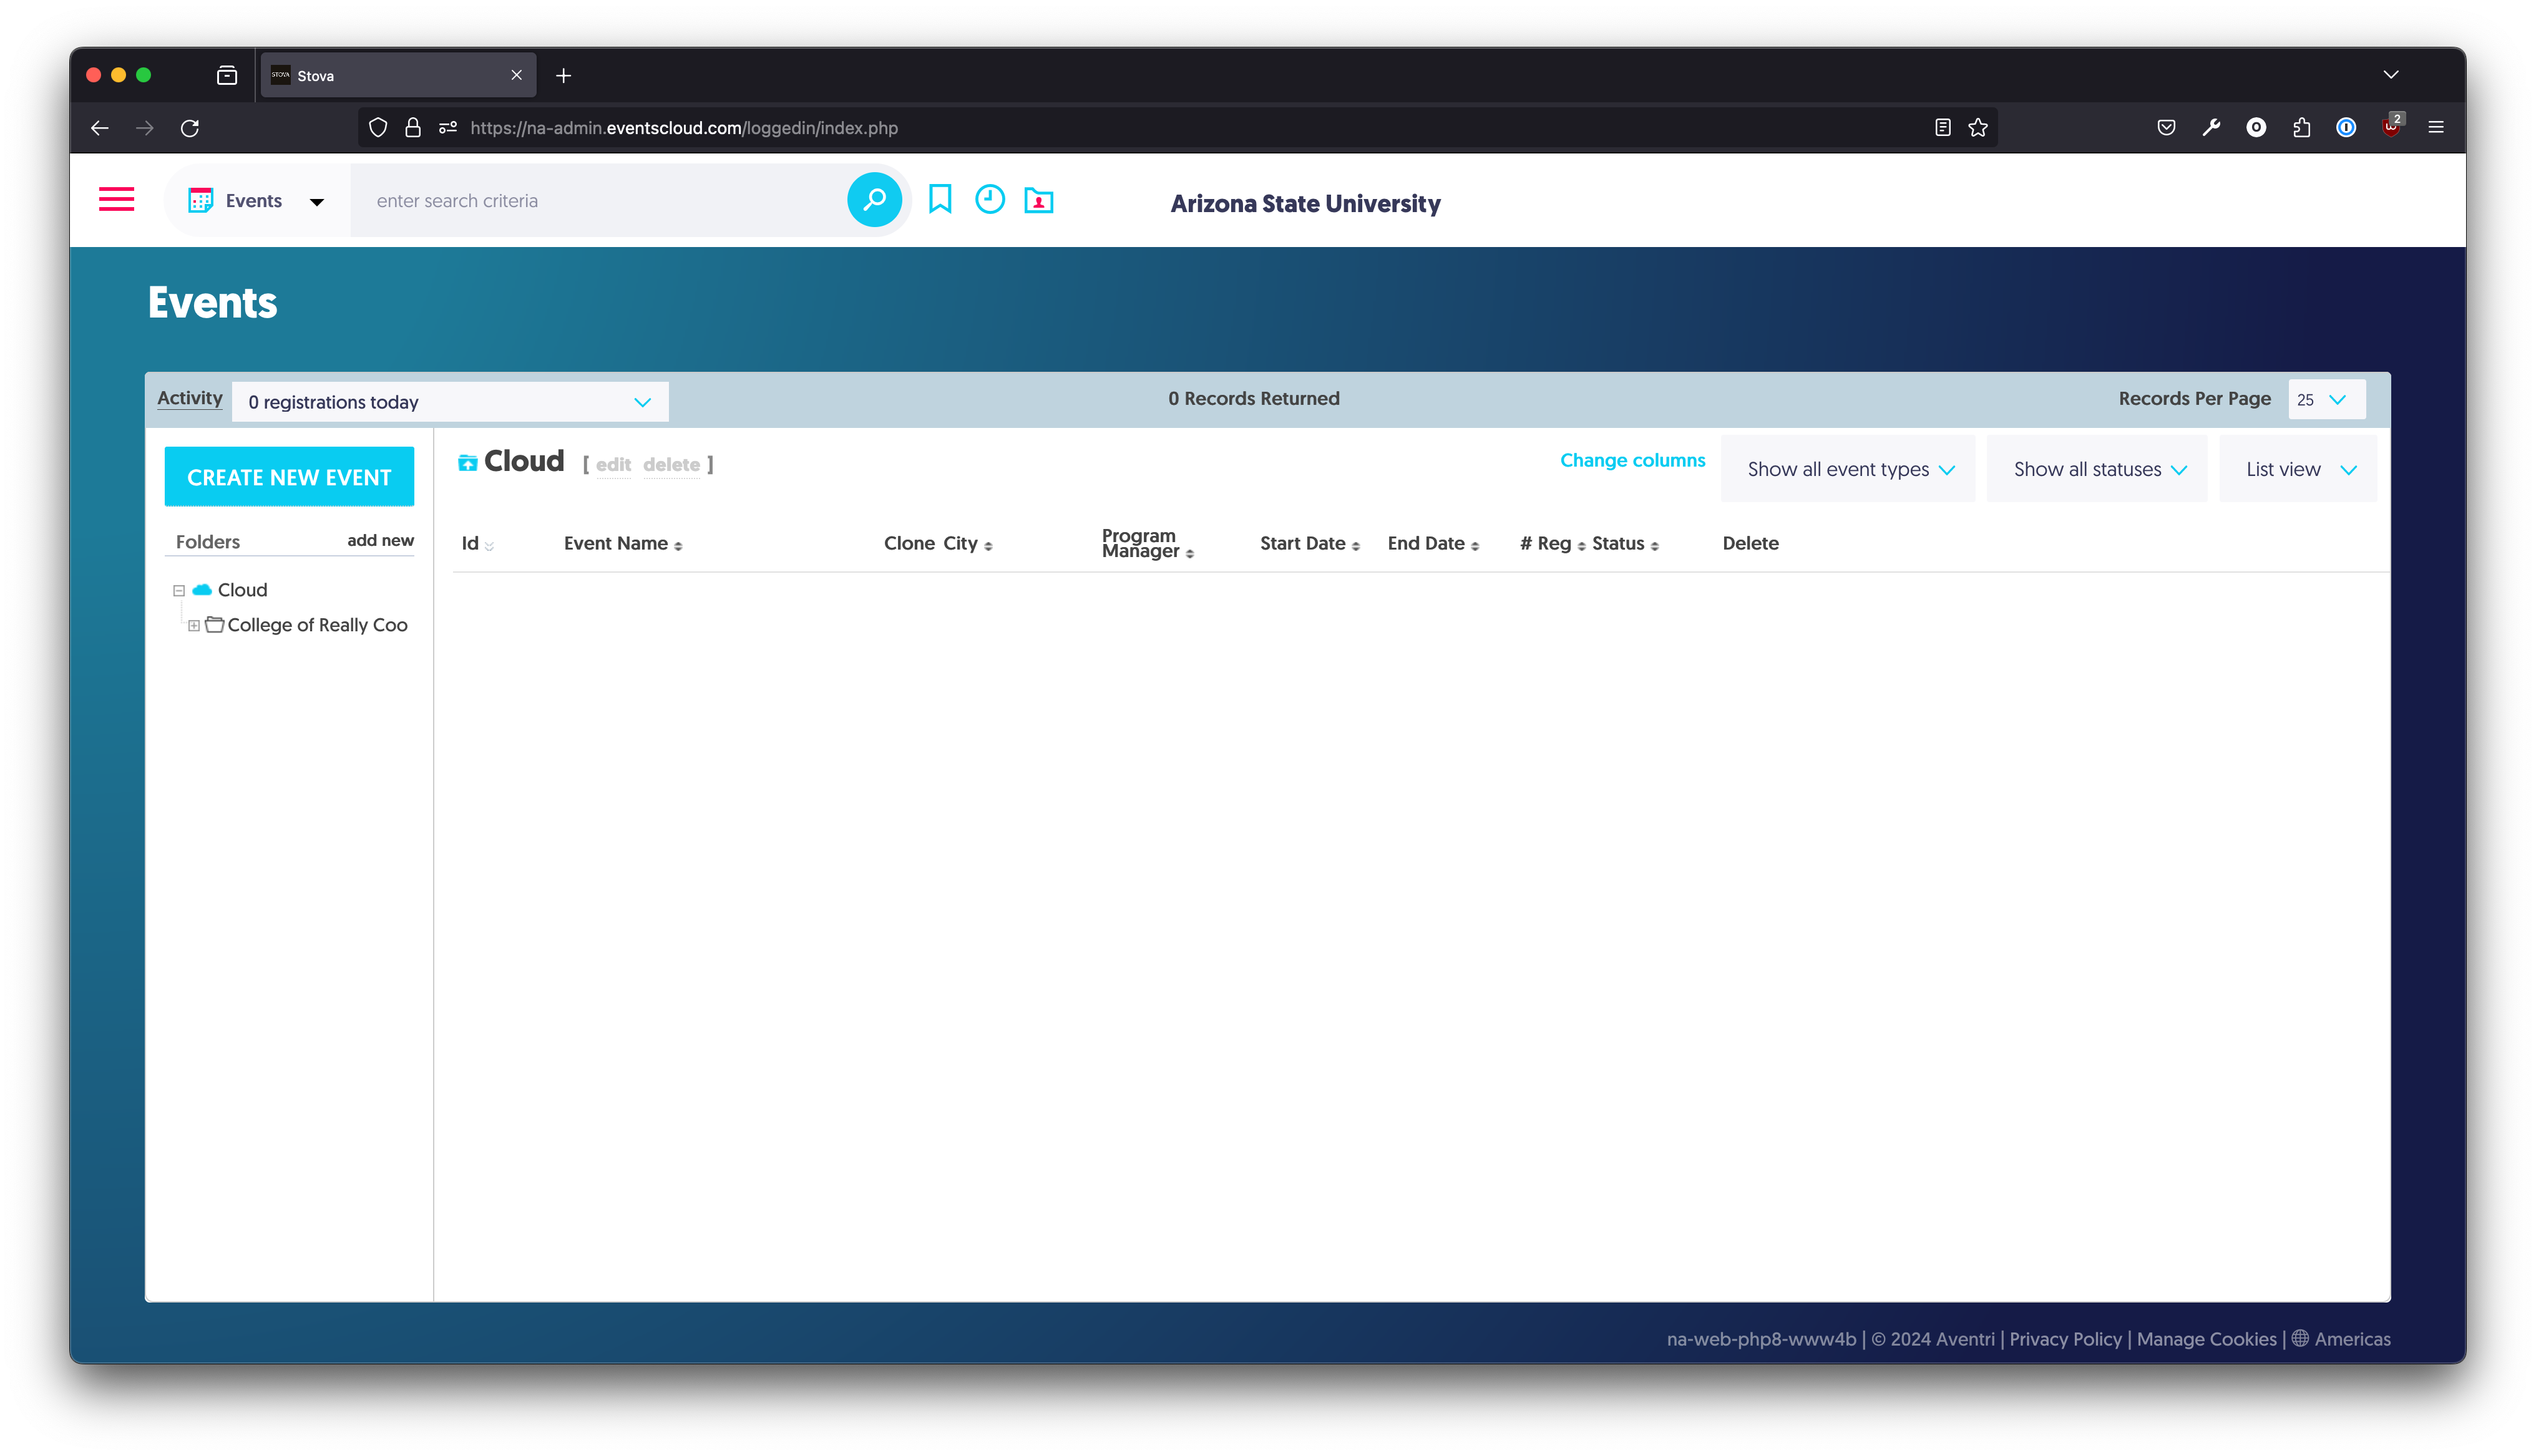This screenshot has height=1456, width=2536.
Task: Open the 0 registrations today activity dropdown
Action: pos(450,401)
